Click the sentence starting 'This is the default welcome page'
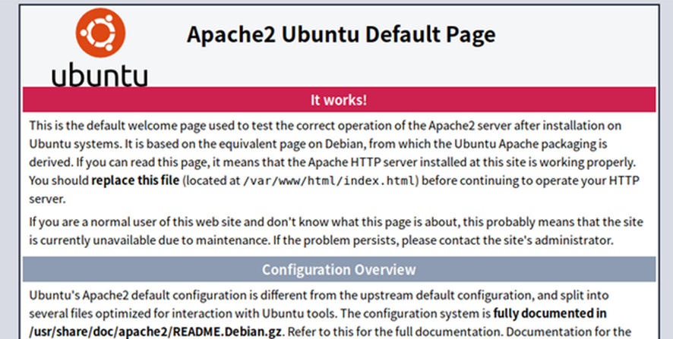 click(x=325, y=134)
